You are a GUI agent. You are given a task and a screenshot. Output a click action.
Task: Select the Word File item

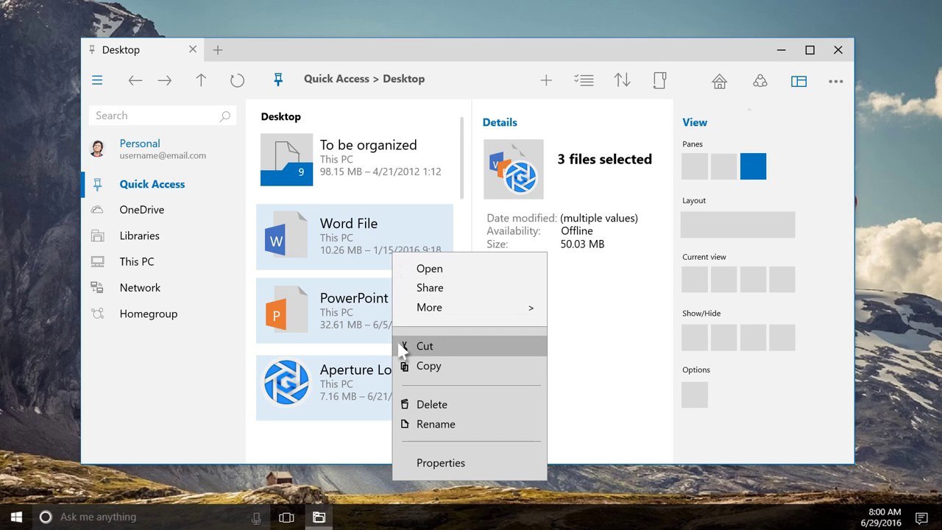pyautogui.click(x=355, y=236)
